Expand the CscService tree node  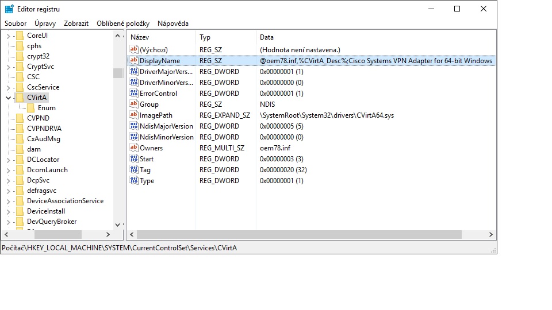pyautogui.click(x=8, y=87)
